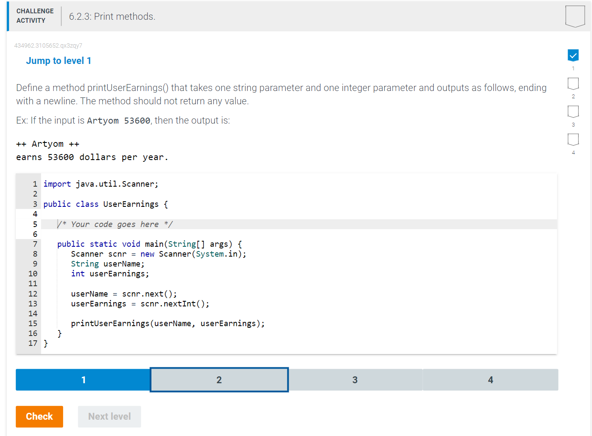Click the 'int userEarnings;' declaration line
This screenshot has height=436, width=592.
click(110, 274)
